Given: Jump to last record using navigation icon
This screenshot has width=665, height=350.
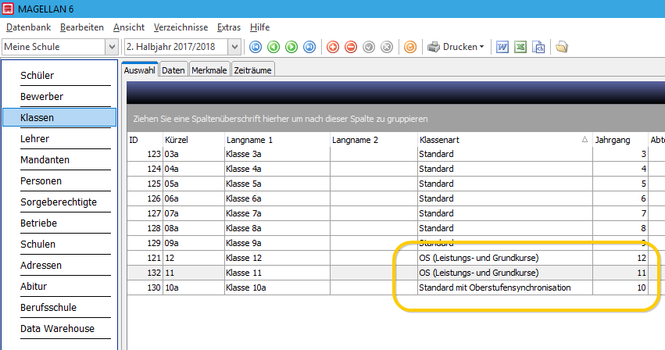Looking at the screenshot, I should point(309,47).
